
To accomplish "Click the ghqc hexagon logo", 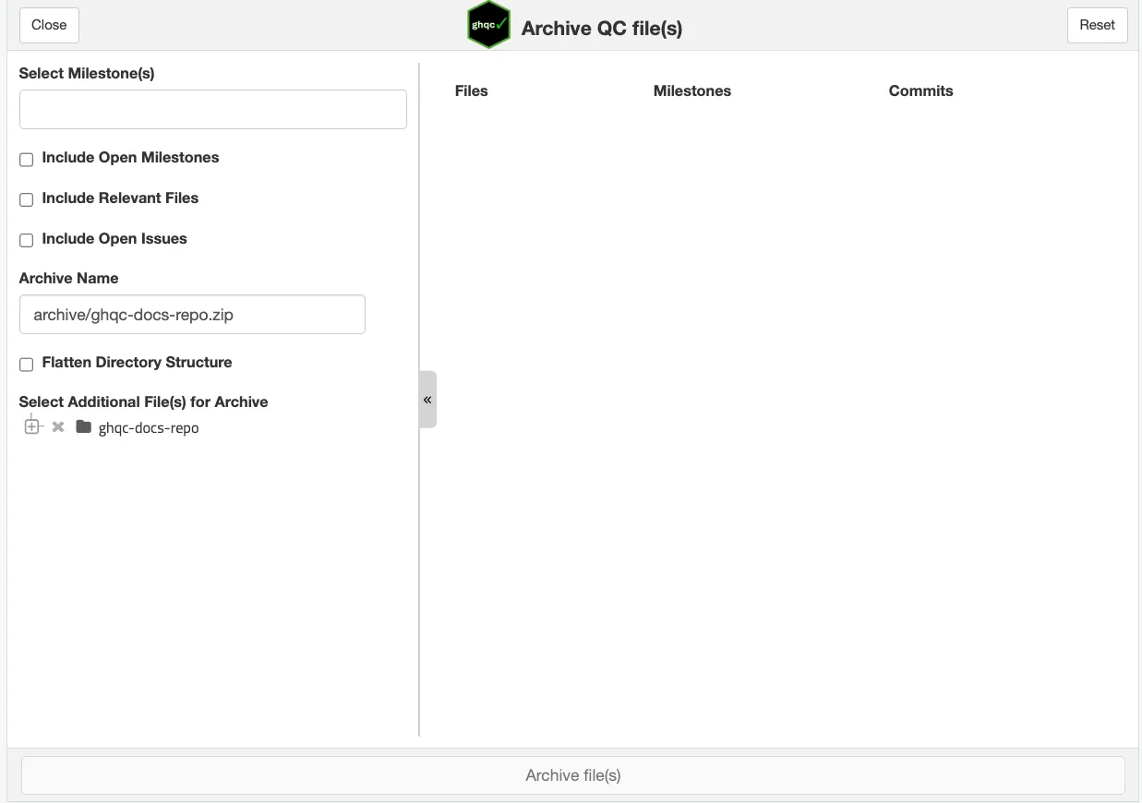I will 488,25.
